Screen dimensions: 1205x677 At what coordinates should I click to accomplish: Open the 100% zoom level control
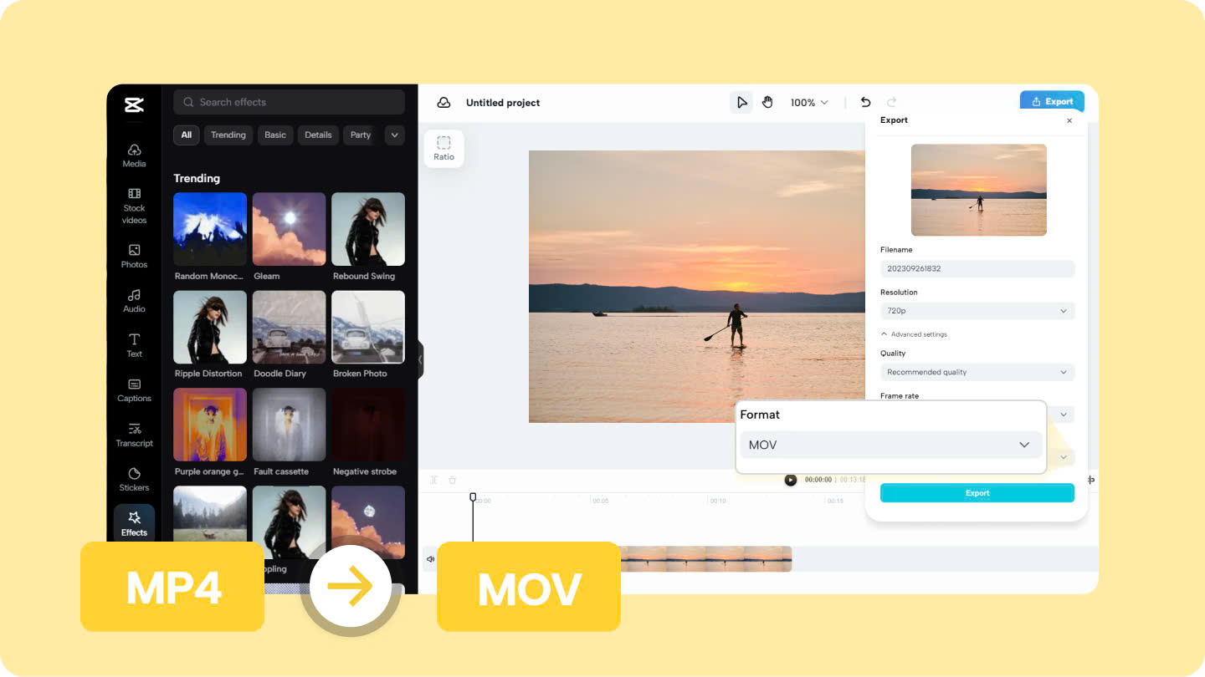click(808, 102)
